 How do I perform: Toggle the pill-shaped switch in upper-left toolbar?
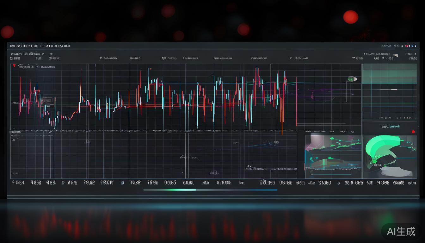[31, 54]
